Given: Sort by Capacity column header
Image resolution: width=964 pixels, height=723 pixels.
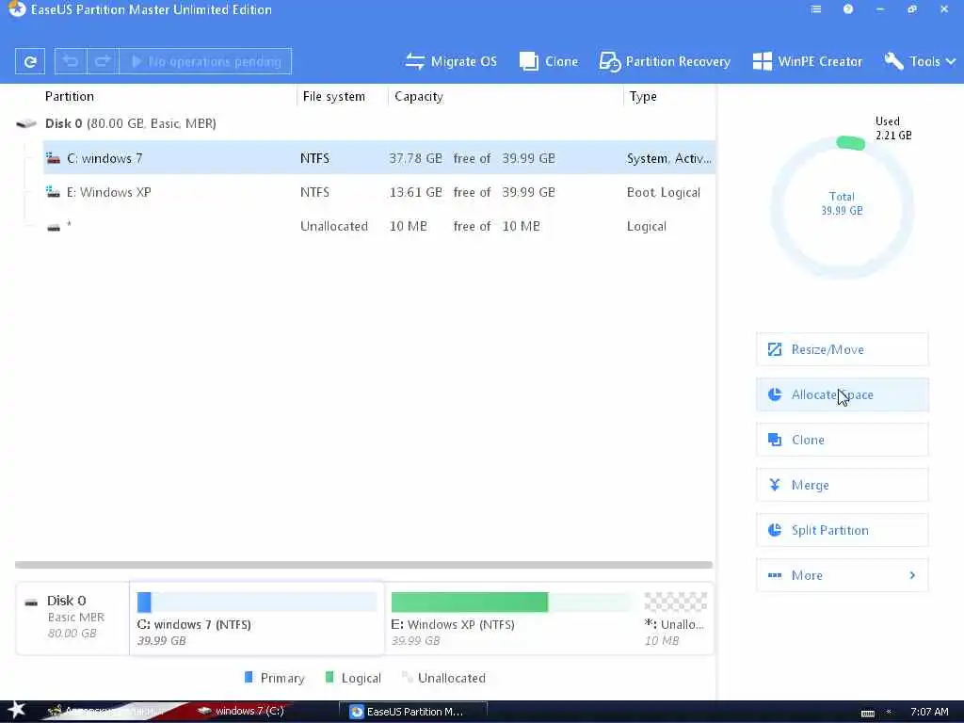Looking at the screenshot, I should [419, 97].
